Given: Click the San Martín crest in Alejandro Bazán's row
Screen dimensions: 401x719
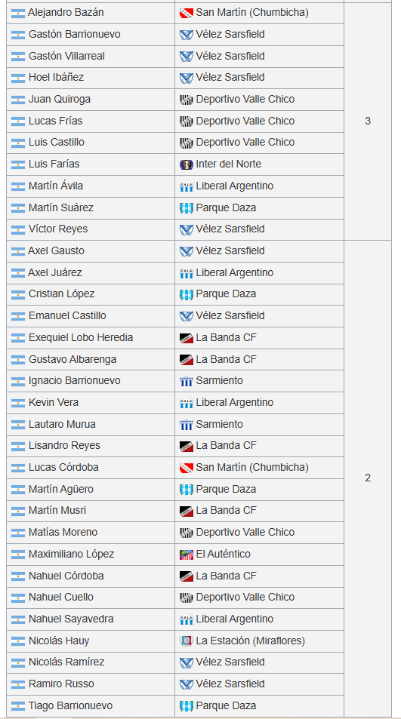Looking at the screenshot, I should [187, 13].
